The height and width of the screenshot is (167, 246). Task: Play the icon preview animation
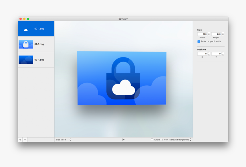coord(123,139)
